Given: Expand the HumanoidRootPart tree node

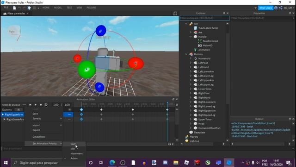Looking at the screenshot, I should click(191, 128).
